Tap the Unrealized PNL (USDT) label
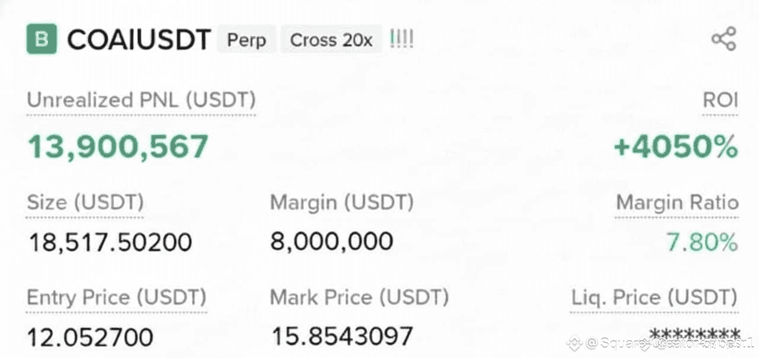This screenshot has height=358, width=759. point(141,100)
